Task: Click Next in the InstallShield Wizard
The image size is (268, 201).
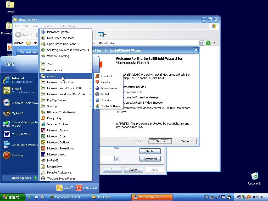Action: [x=160, y=141]
